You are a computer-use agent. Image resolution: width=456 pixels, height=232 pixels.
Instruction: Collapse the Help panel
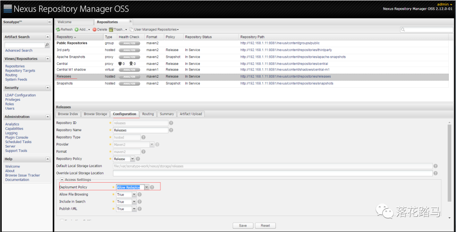tap(48, 159)
